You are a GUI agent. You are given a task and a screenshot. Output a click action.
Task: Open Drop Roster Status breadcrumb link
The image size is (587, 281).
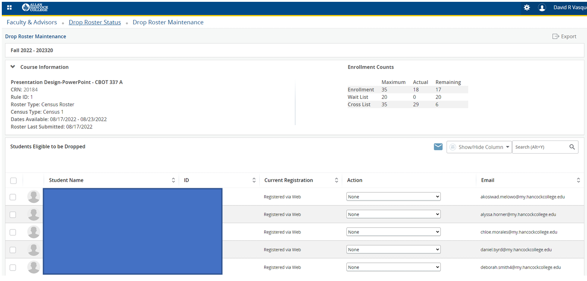pyautogui.click(x=95, y=22)
